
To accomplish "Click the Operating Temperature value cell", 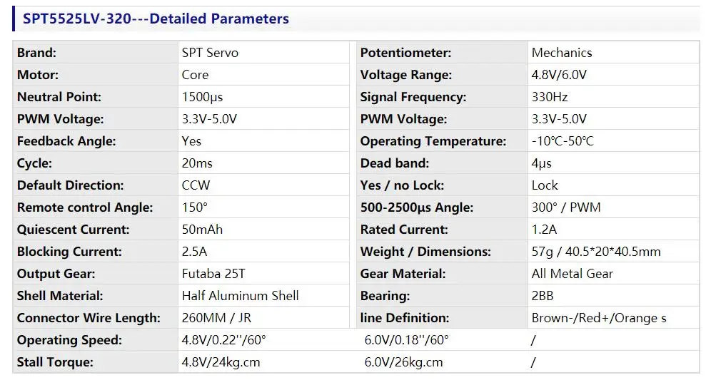I will coord(563,141).
